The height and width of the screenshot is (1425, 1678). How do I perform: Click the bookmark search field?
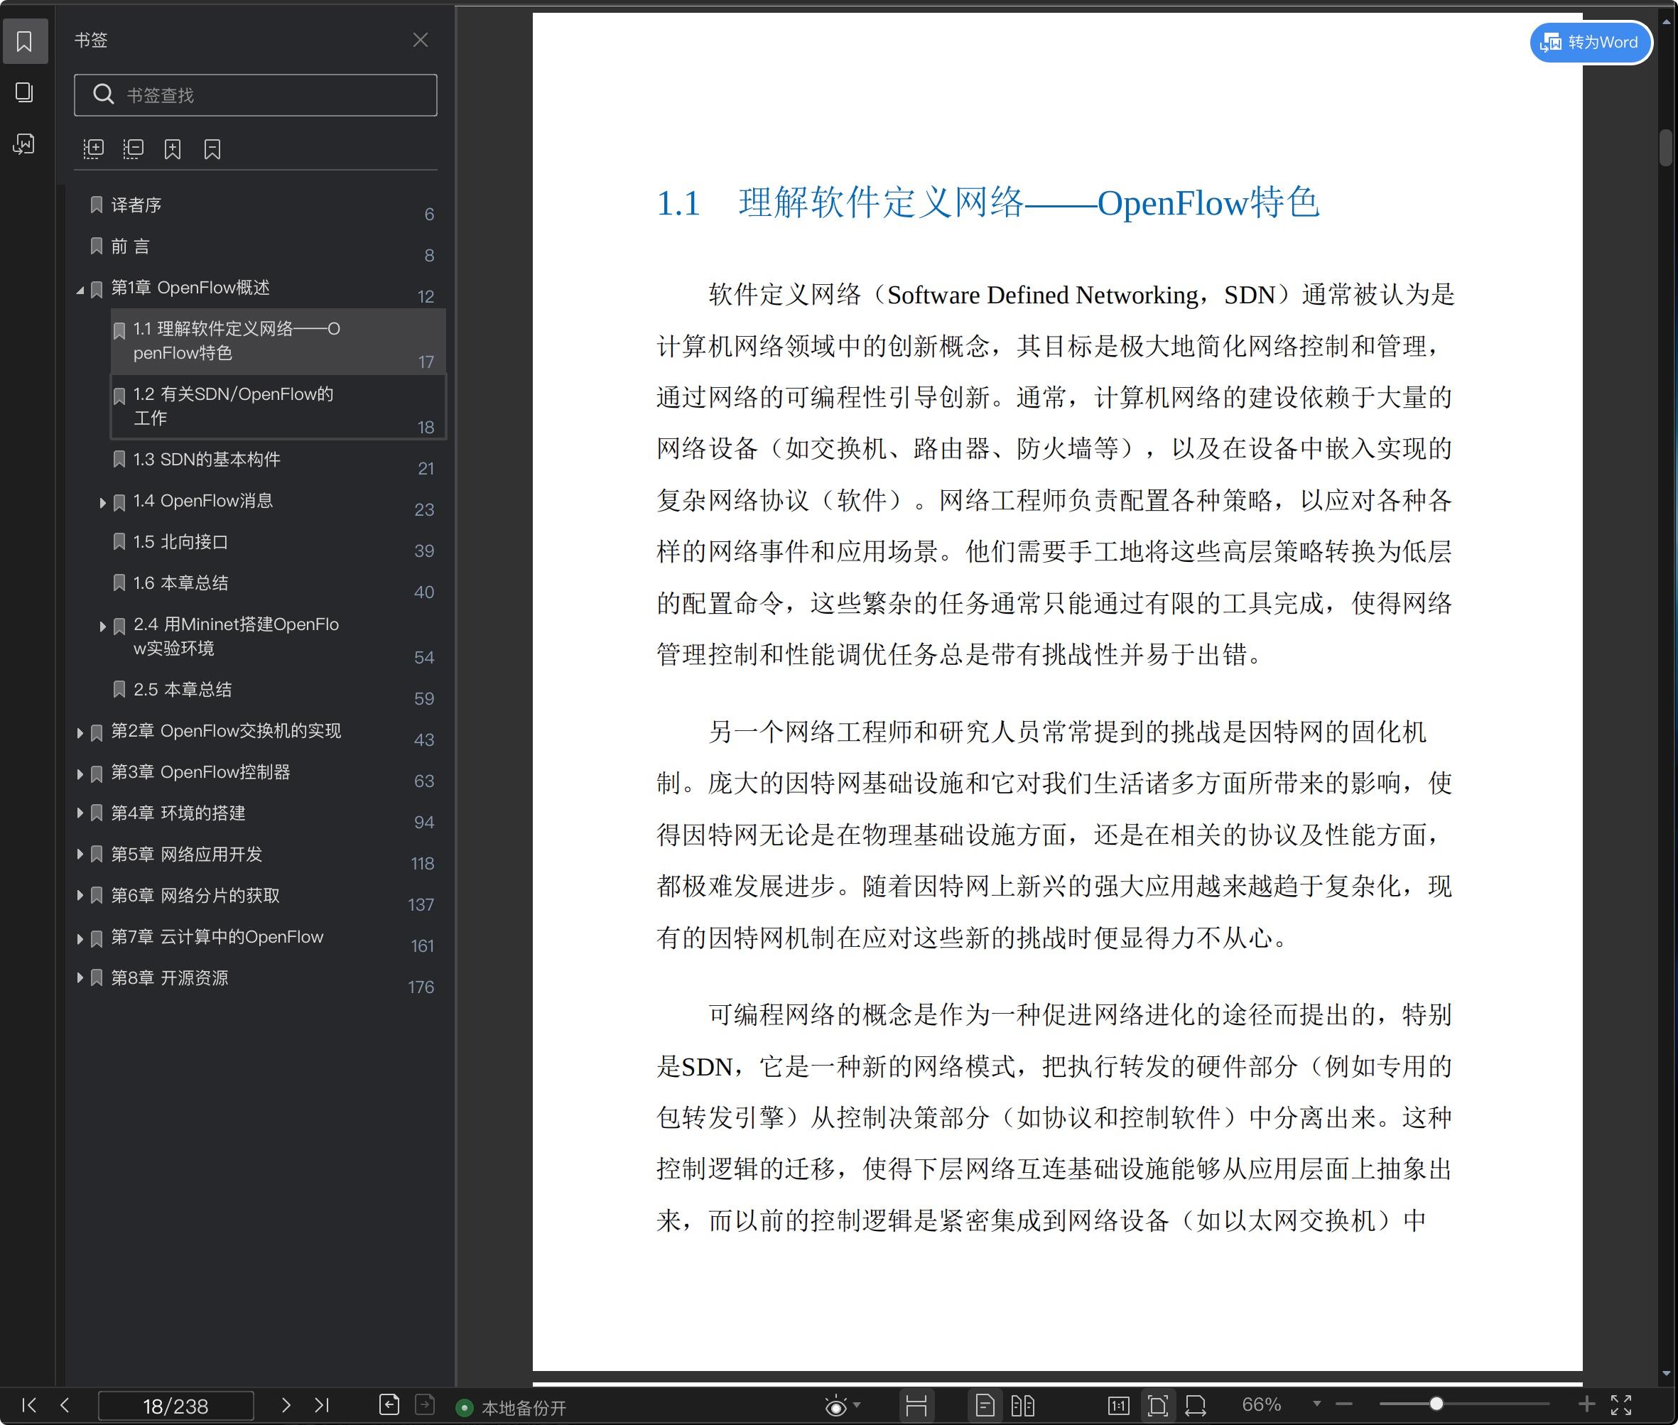tap(255, 95)
